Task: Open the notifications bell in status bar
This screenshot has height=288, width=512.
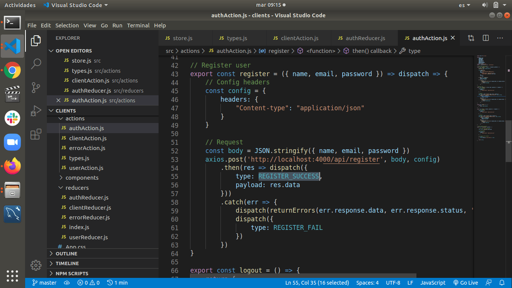Action: pyautogui.click(x=502, y=283)
